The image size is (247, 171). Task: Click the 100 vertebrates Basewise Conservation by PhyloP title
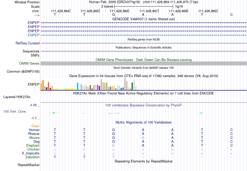144,105
